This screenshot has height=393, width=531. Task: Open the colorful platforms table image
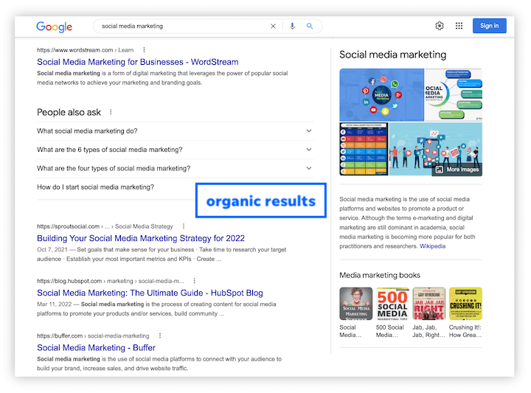(364, 149)
